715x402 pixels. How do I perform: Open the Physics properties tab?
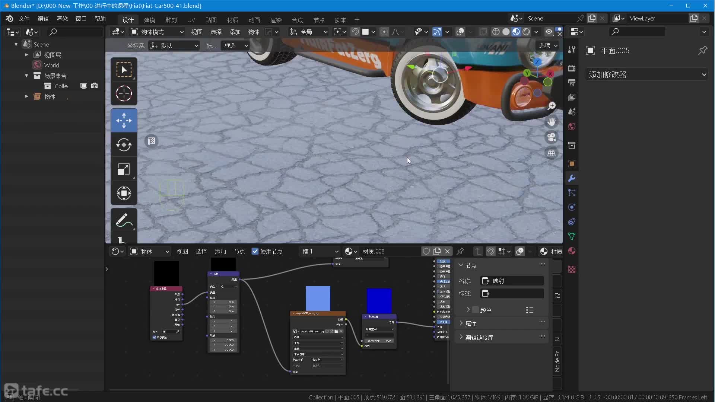pyautogui.click(x=572, y=207)
